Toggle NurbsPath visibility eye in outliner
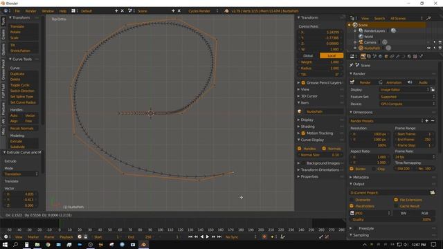 [x=428, y=48]
